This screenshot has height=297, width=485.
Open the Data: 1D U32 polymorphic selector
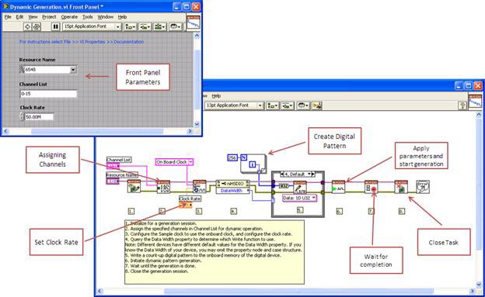click(299, 198)
